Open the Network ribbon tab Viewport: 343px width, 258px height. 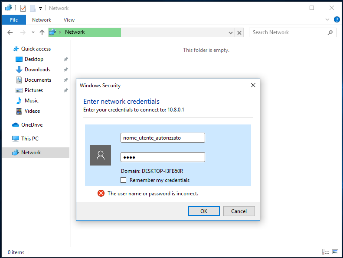(x=42, y=20)
